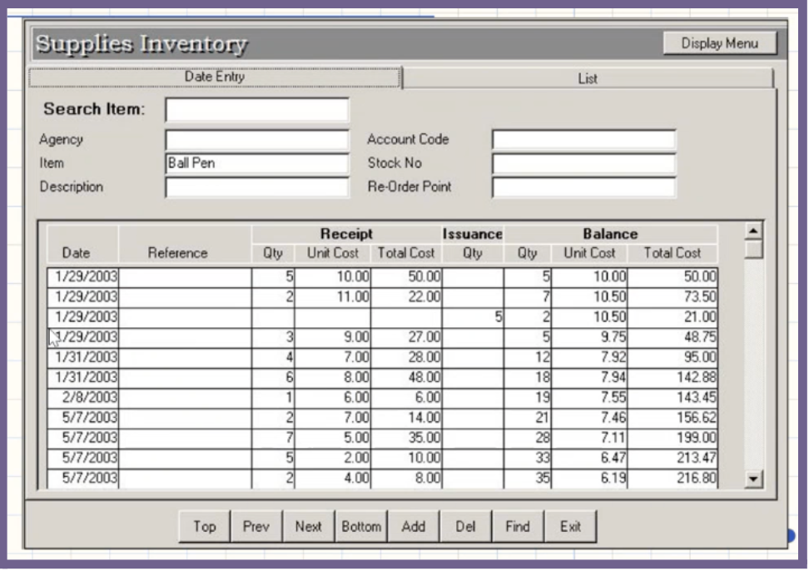The height and width of the screenshot is (571, 809).
Task: Open the List tab
Action: click(x=588, y=78)
